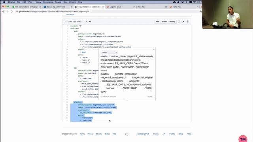Open the Apple menu
Viewport: 253px width, 142px height.
[x=4, y=2]
